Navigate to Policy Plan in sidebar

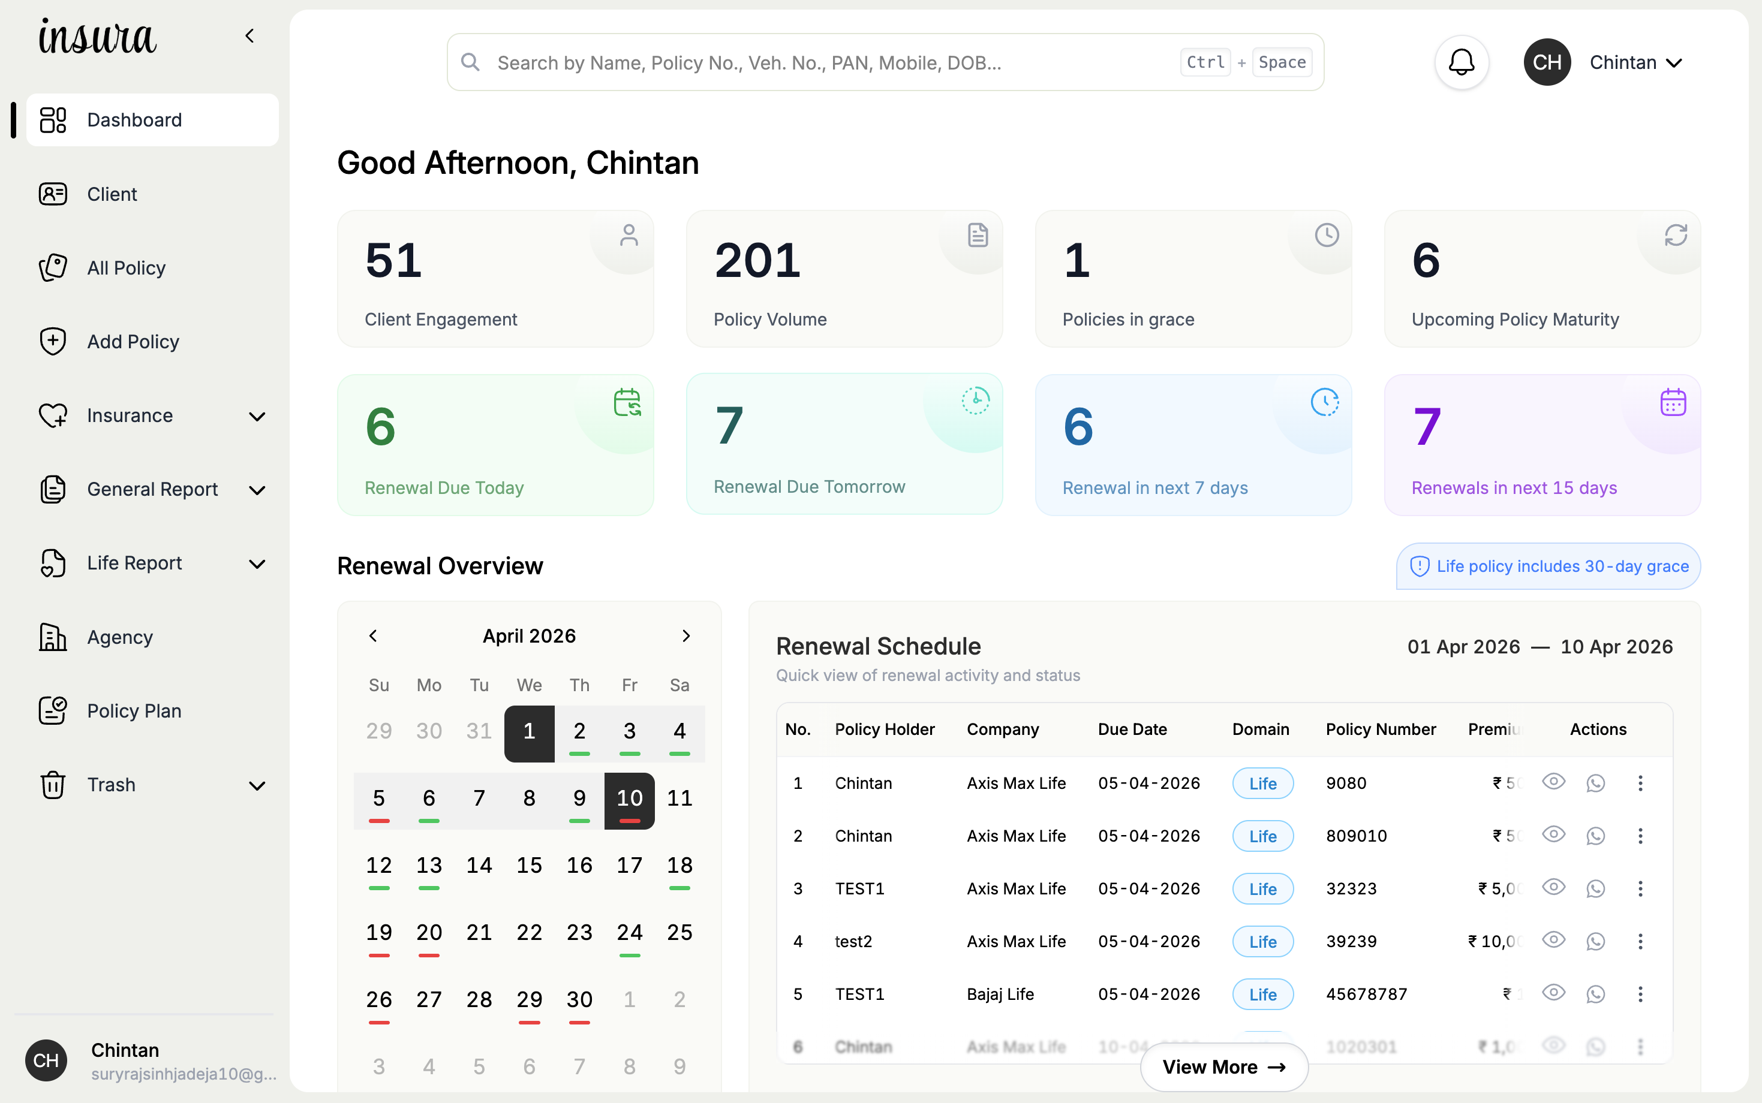coord(134,710)
